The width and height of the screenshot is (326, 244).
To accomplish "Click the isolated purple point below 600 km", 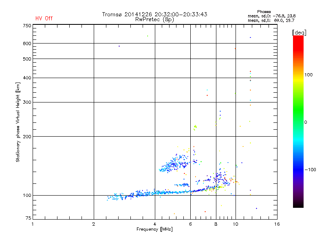I will [119, 46].
